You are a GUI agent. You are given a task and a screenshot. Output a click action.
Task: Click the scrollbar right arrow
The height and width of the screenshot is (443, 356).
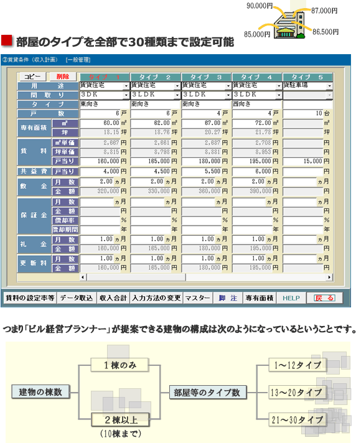[329, 277]
